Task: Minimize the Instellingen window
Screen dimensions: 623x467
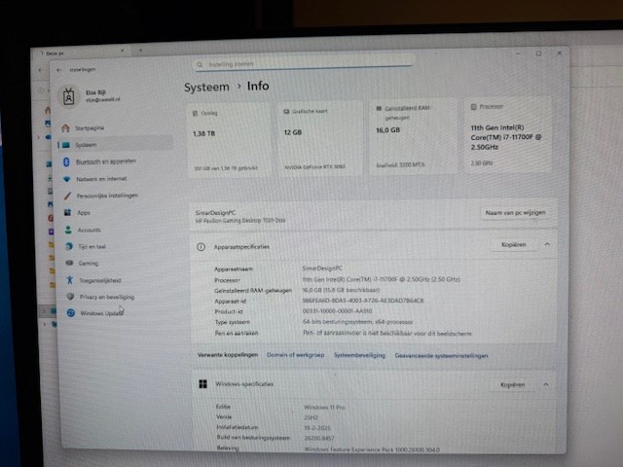Action: (x=518, y=54)
